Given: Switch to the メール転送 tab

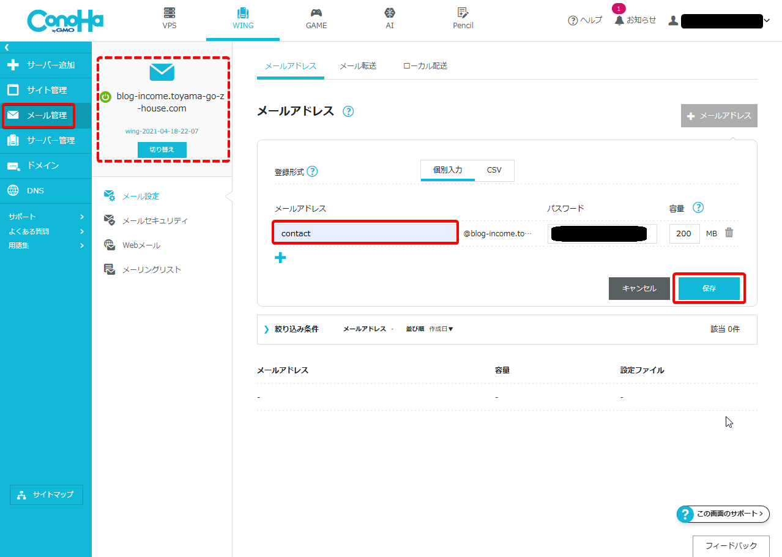Looking at the screenshot, I should (x=357, y=66).
